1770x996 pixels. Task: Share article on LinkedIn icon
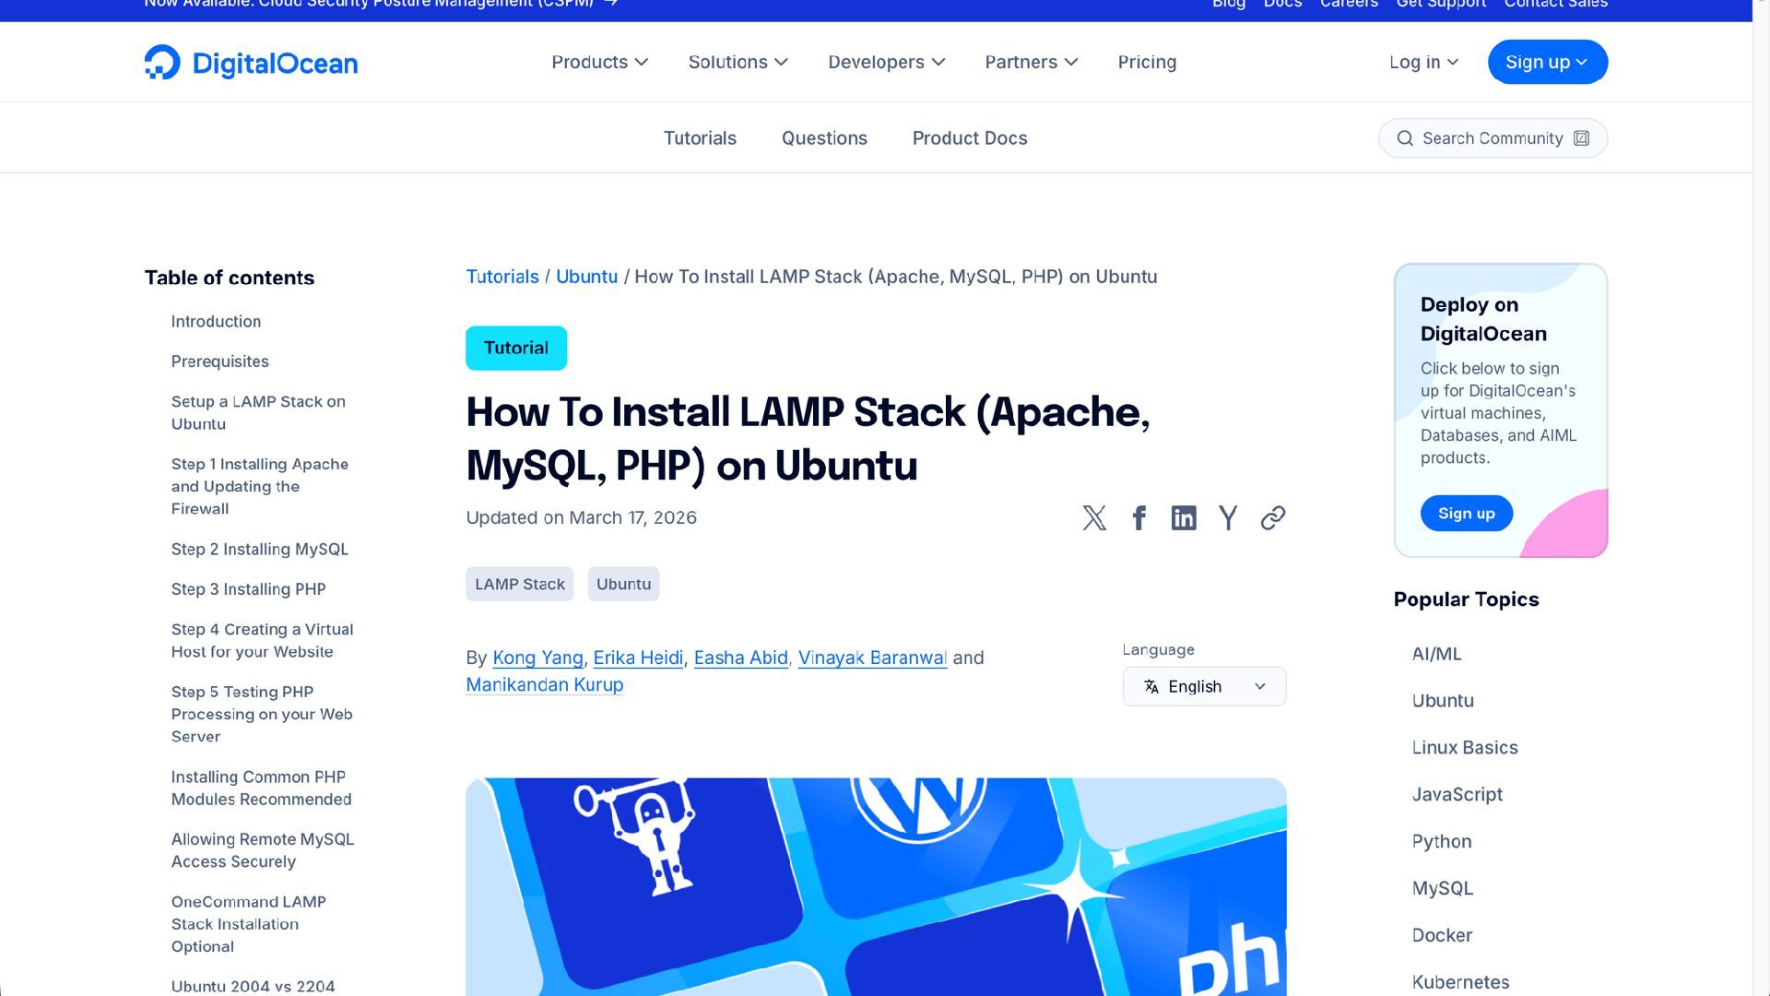coord(1184,518)
